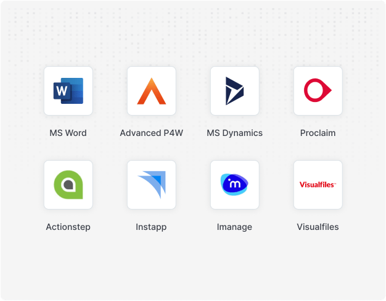
Task: Open the Visualfiles logo tile
Action: click(x=318, y=185)
